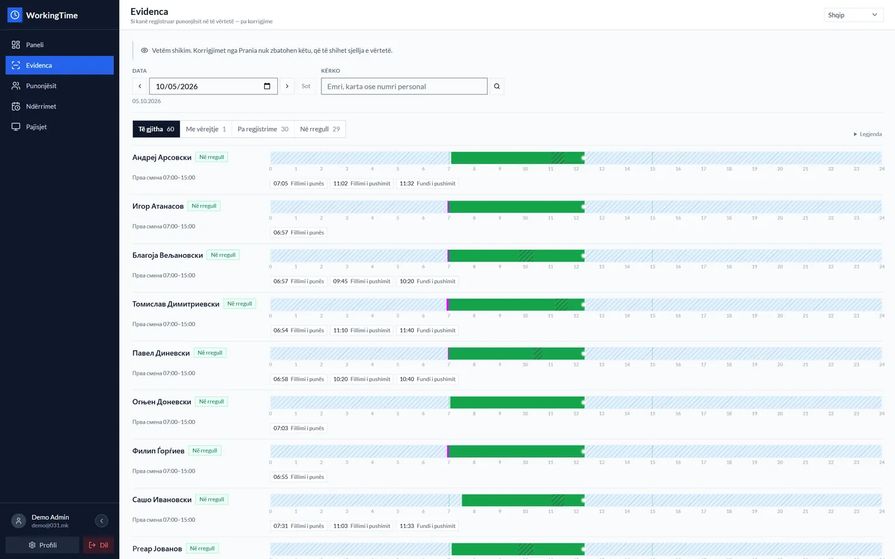Open the Pajisjet devices page

click(60, 127)
